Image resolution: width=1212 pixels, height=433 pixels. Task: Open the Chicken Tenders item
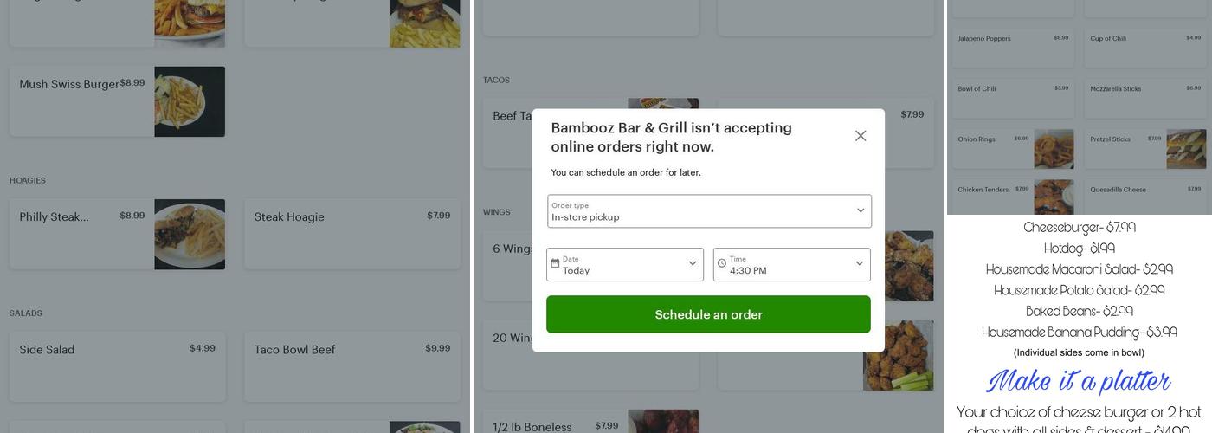click(x=1013, y=197)
